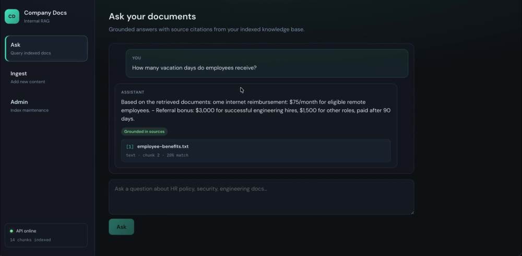Click the YOU message label
The height and width of the screenshot is (256, 522).
pos(136,58)
